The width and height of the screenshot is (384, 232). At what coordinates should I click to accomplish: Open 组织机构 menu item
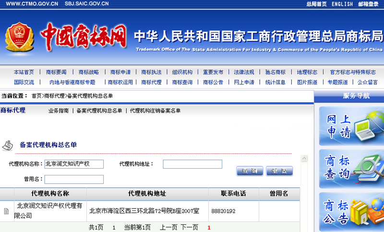coord(182,72)
